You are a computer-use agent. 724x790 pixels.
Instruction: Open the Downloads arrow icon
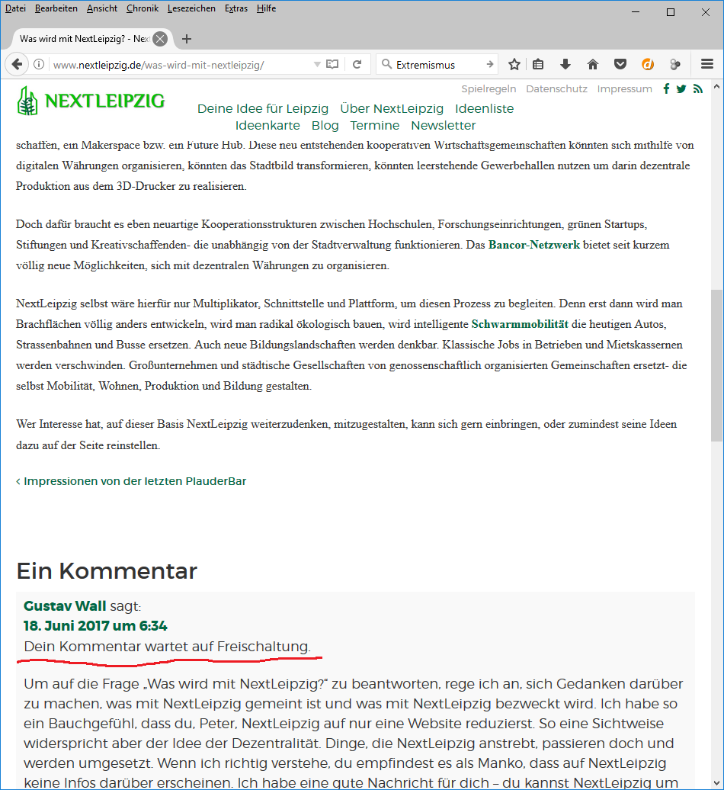(565, 65)
